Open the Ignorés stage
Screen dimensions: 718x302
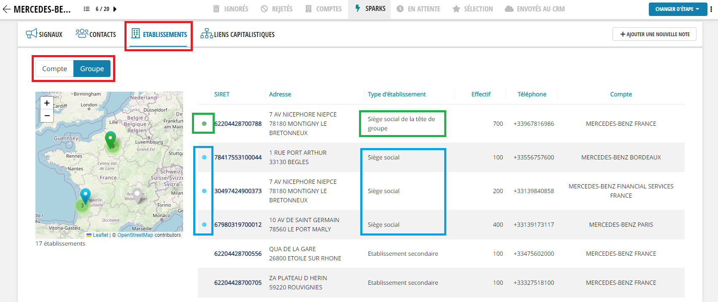(231, 9)
